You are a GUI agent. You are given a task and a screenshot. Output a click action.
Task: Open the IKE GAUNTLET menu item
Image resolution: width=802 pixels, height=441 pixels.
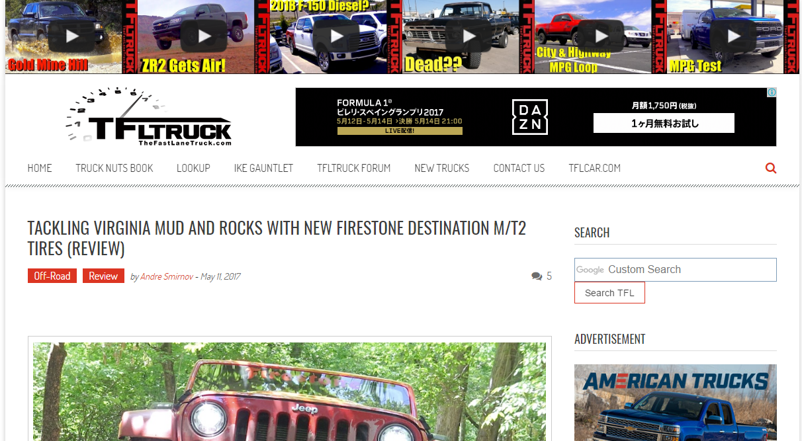(263, 168)
